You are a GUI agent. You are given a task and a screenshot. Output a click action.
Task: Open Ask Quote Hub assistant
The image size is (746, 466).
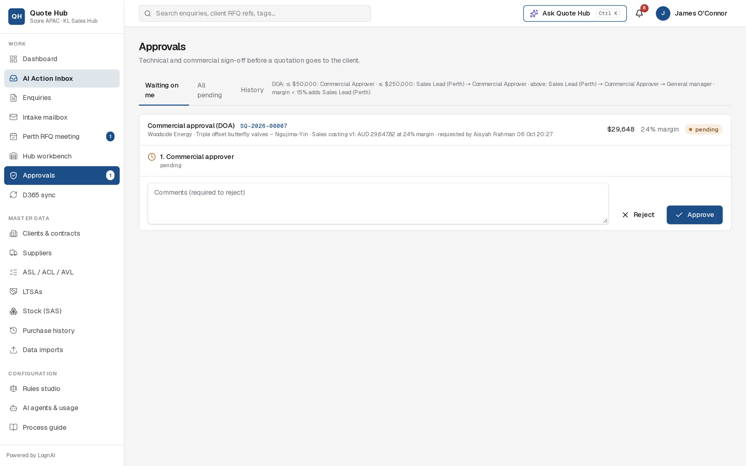(x=575, y=13)
